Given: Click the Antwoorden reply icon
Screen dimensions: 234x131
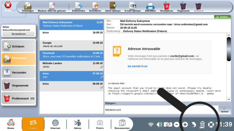Looking at the screenshot, I should [x=78, y=7].
